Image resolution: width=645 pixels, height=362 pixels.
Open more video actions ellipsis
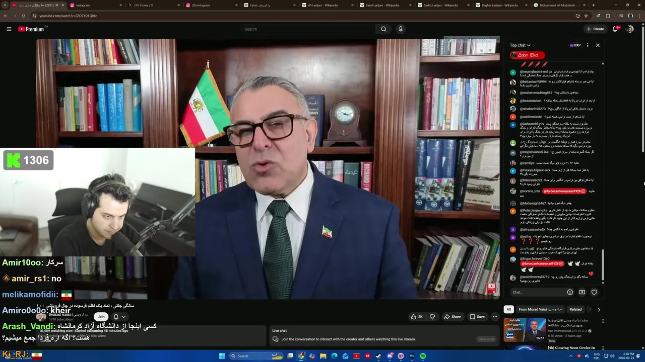pos(495,317)
